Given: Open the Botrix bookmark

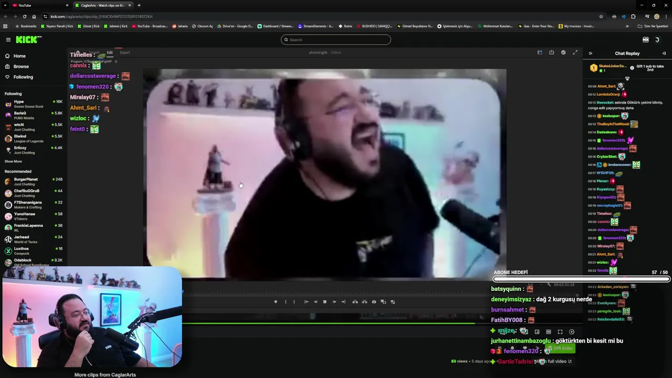Looking at the screenshot, I should coord(345,26).
